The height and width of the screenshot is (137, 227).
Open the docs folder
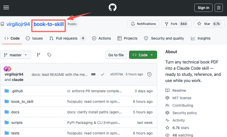tap(15, 112)
